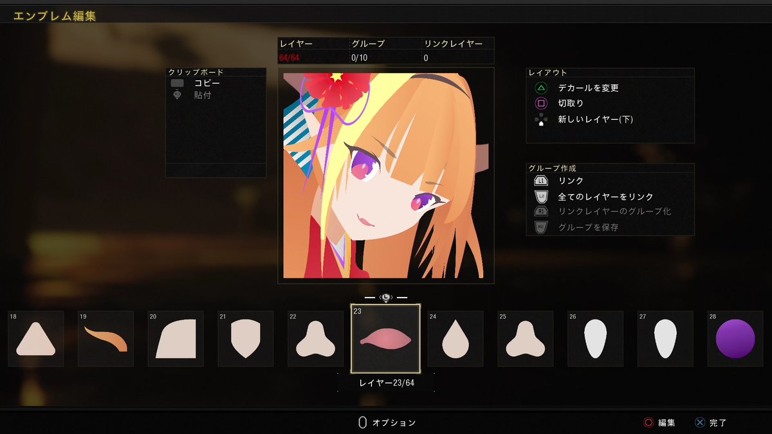Viewport: 772px width, 434px height.
Task: Click the クリップボード panel heading
Action: tap(196, 72)
